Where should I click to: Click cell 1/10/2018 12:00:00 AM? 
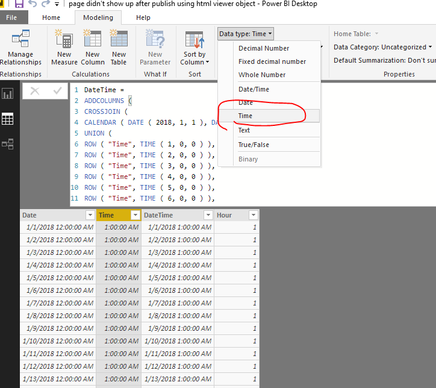tap(58, 341)
